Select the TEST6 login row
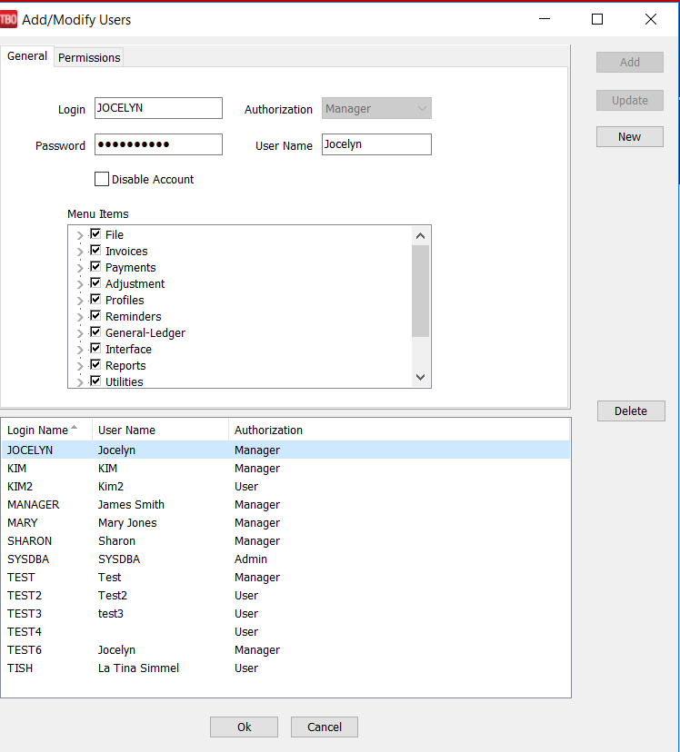This screenshot has width=680, height=752. pyautogui.click(x=285, y=650)
